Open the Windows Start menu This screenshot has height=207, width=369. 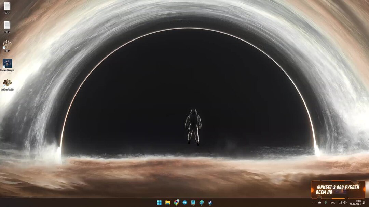pos(159,202)
